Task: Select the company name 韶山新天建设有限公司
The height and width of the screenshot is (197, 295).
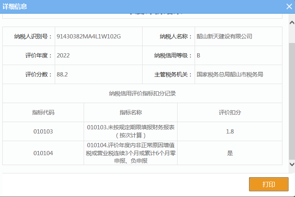Action: 224,37
